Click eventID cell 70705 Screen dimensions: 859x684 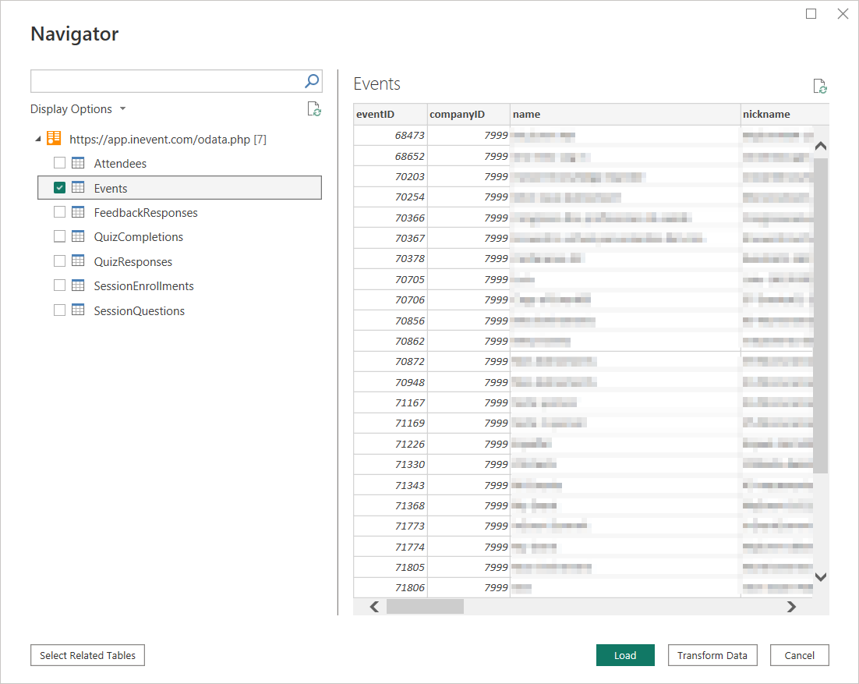(390, 279)
